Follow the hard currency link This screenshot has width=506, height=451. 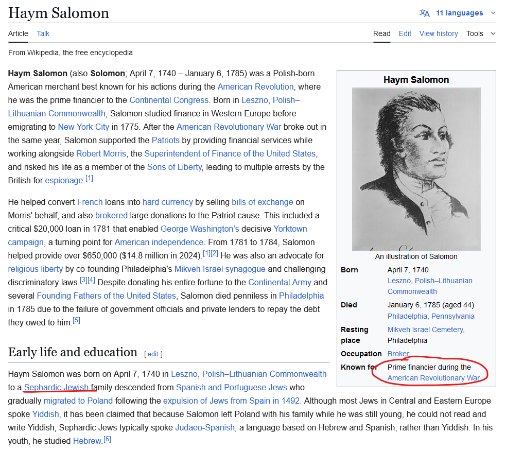tap(167, 202)
